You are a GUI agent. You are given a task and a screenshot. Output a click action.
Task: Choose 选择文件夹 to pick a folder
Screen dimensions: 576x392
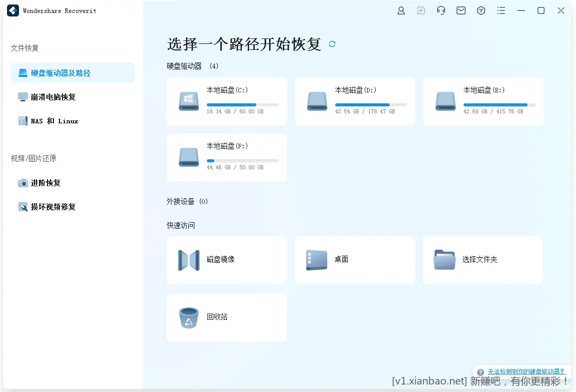483,260
